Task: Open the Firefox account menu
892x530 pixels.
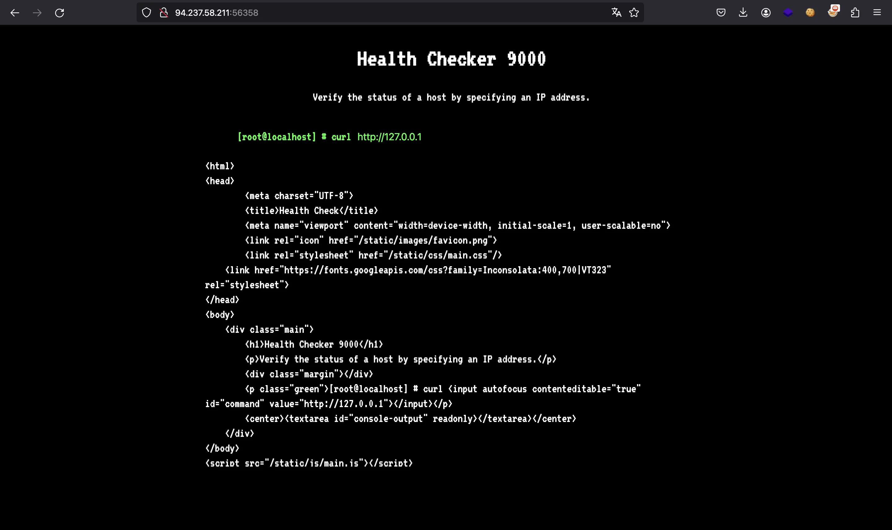Action: [766, 13]
